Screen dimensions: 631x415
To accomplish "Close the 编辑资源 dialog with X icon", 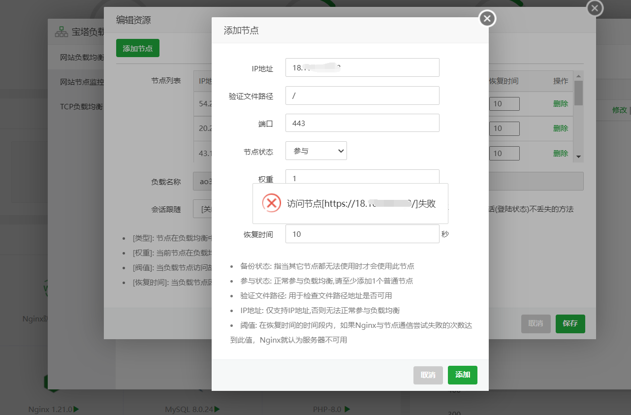I will 595,8.
